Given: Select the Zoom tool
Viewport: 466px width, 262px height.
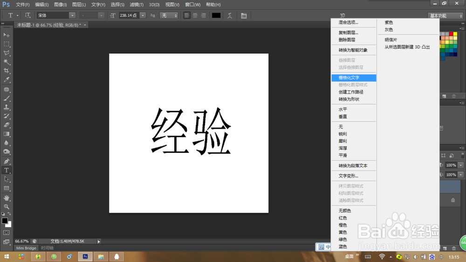Looking at the screenshot, I should [x=7, y=207].
